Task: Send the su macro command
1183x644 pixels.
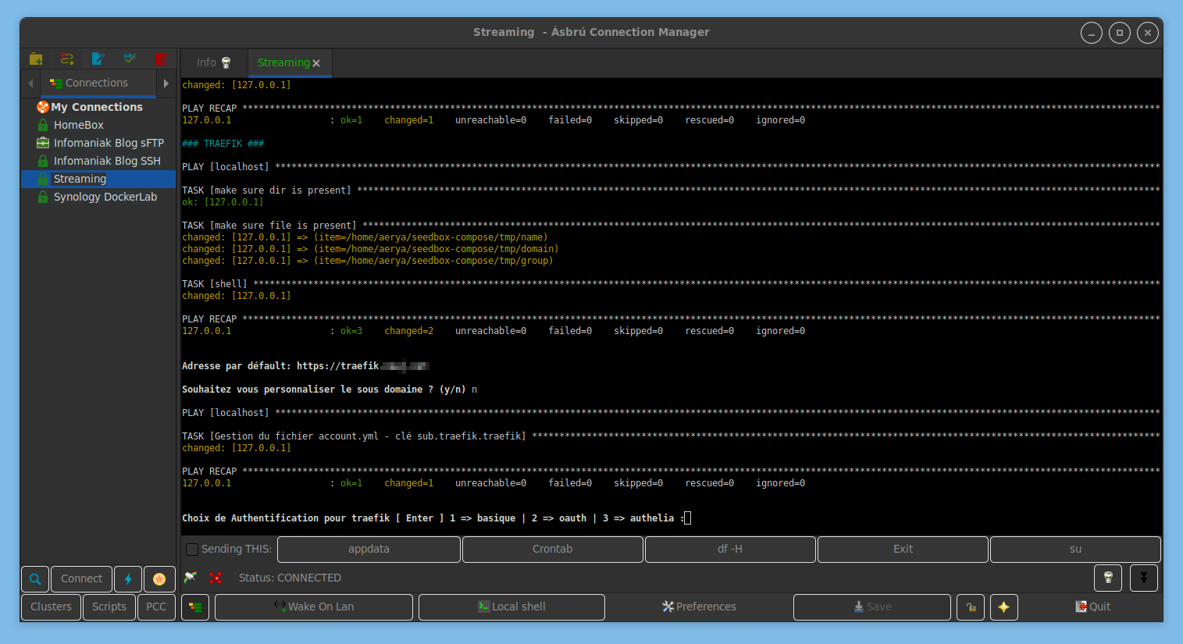Action: [x=1075, y=550]
